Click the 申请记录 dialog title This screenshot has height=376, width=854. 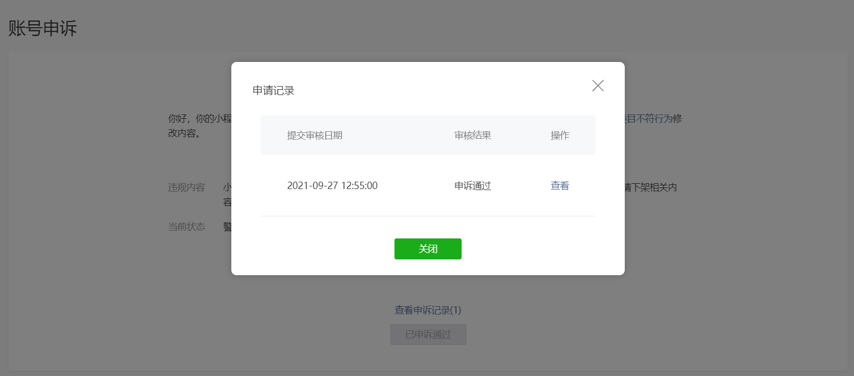(x=274, y=90)
